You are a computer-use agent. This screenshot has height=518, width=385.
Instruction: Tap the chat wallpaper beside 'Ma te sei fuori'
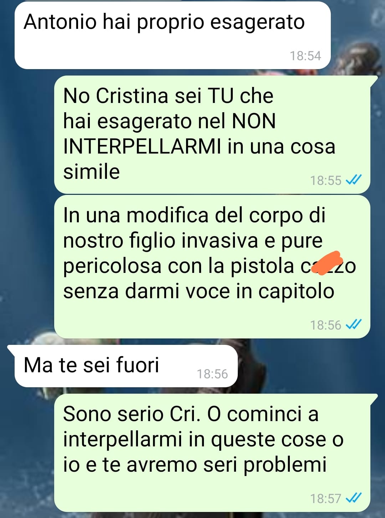click(x=307, y=366)
